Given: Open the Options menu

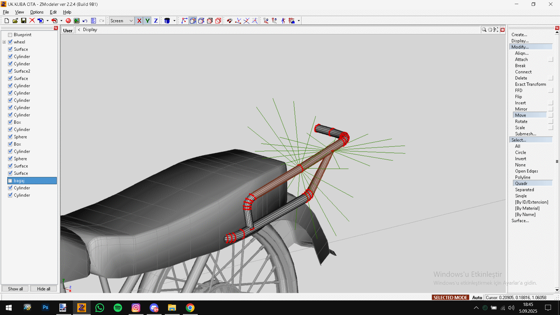Looking at the screenshot, I should 37,12.
